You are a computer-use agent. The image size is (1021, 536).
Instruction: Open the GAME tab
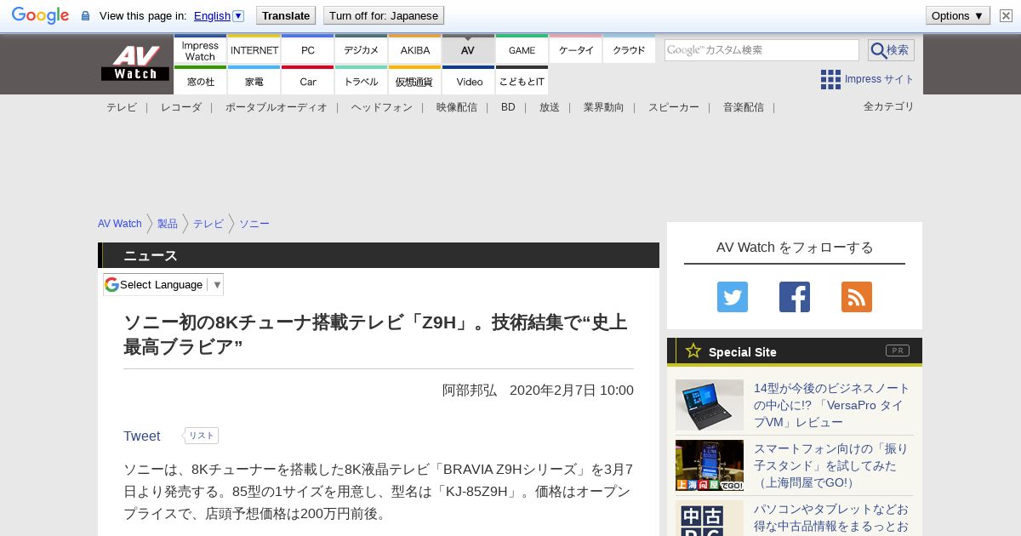tap(522, 49)
